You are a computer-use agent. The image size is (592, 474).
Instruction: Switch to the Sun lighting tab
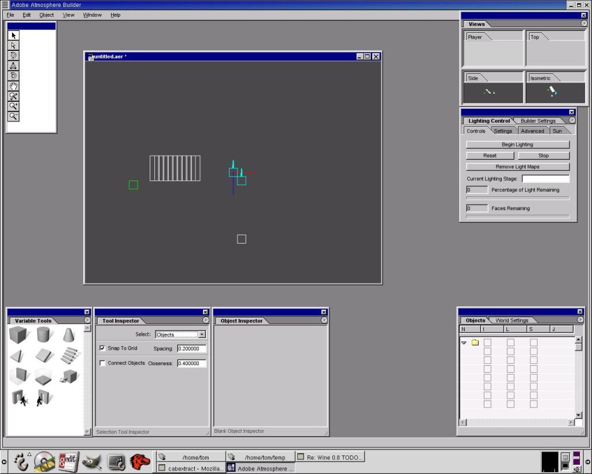coord(557,131)
